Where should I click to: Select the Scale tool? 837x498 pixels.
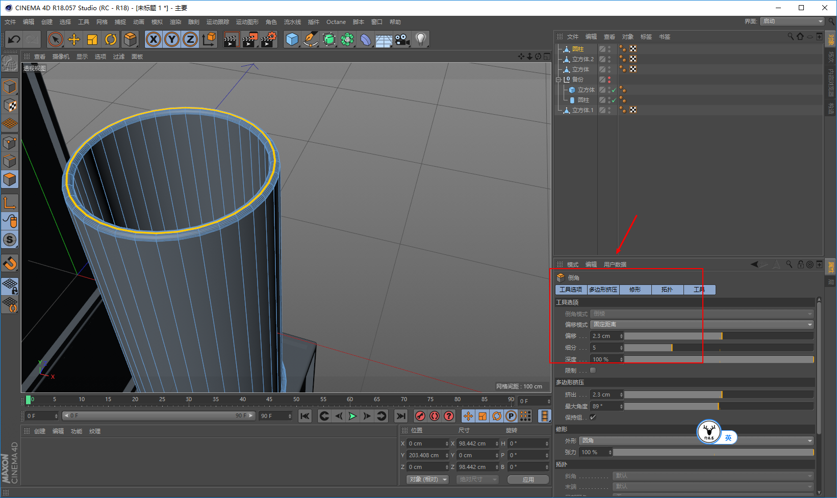point(92,39)
